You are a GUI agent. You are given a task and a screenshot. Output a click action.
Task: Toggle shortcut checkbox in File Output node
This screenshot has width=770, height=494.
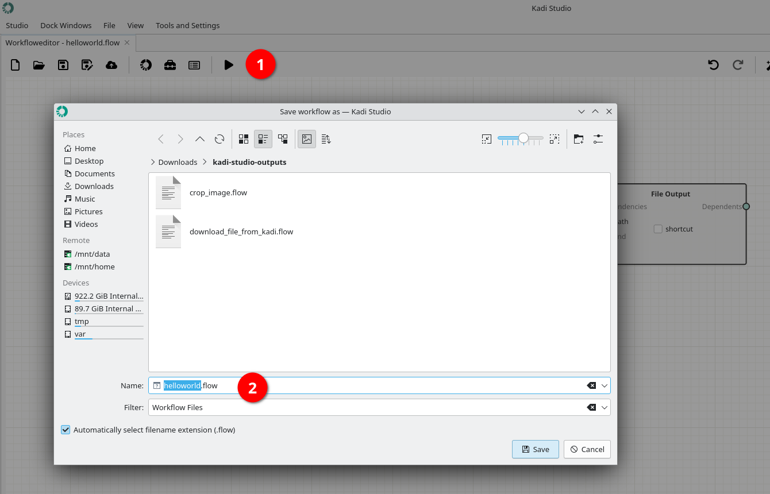658,229
